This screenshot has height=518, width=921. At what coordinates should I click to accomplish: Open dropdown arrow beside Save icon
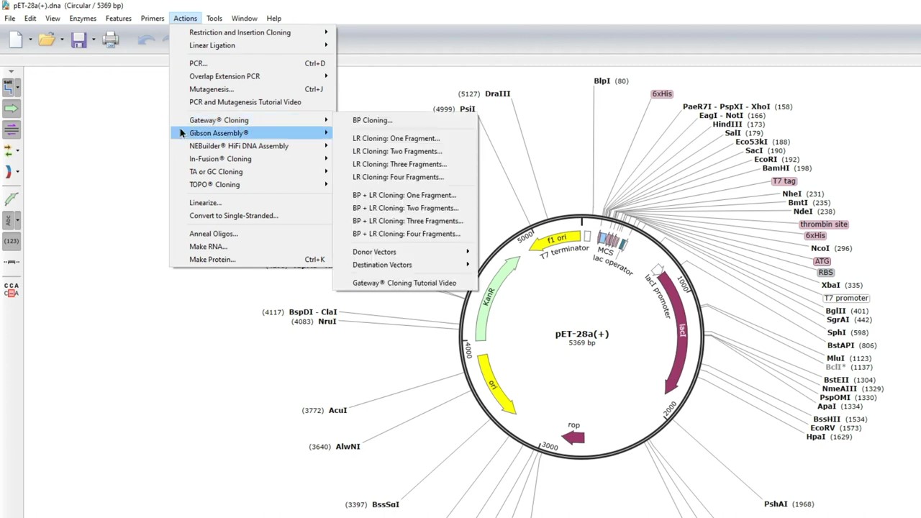[x=93, y=40]
